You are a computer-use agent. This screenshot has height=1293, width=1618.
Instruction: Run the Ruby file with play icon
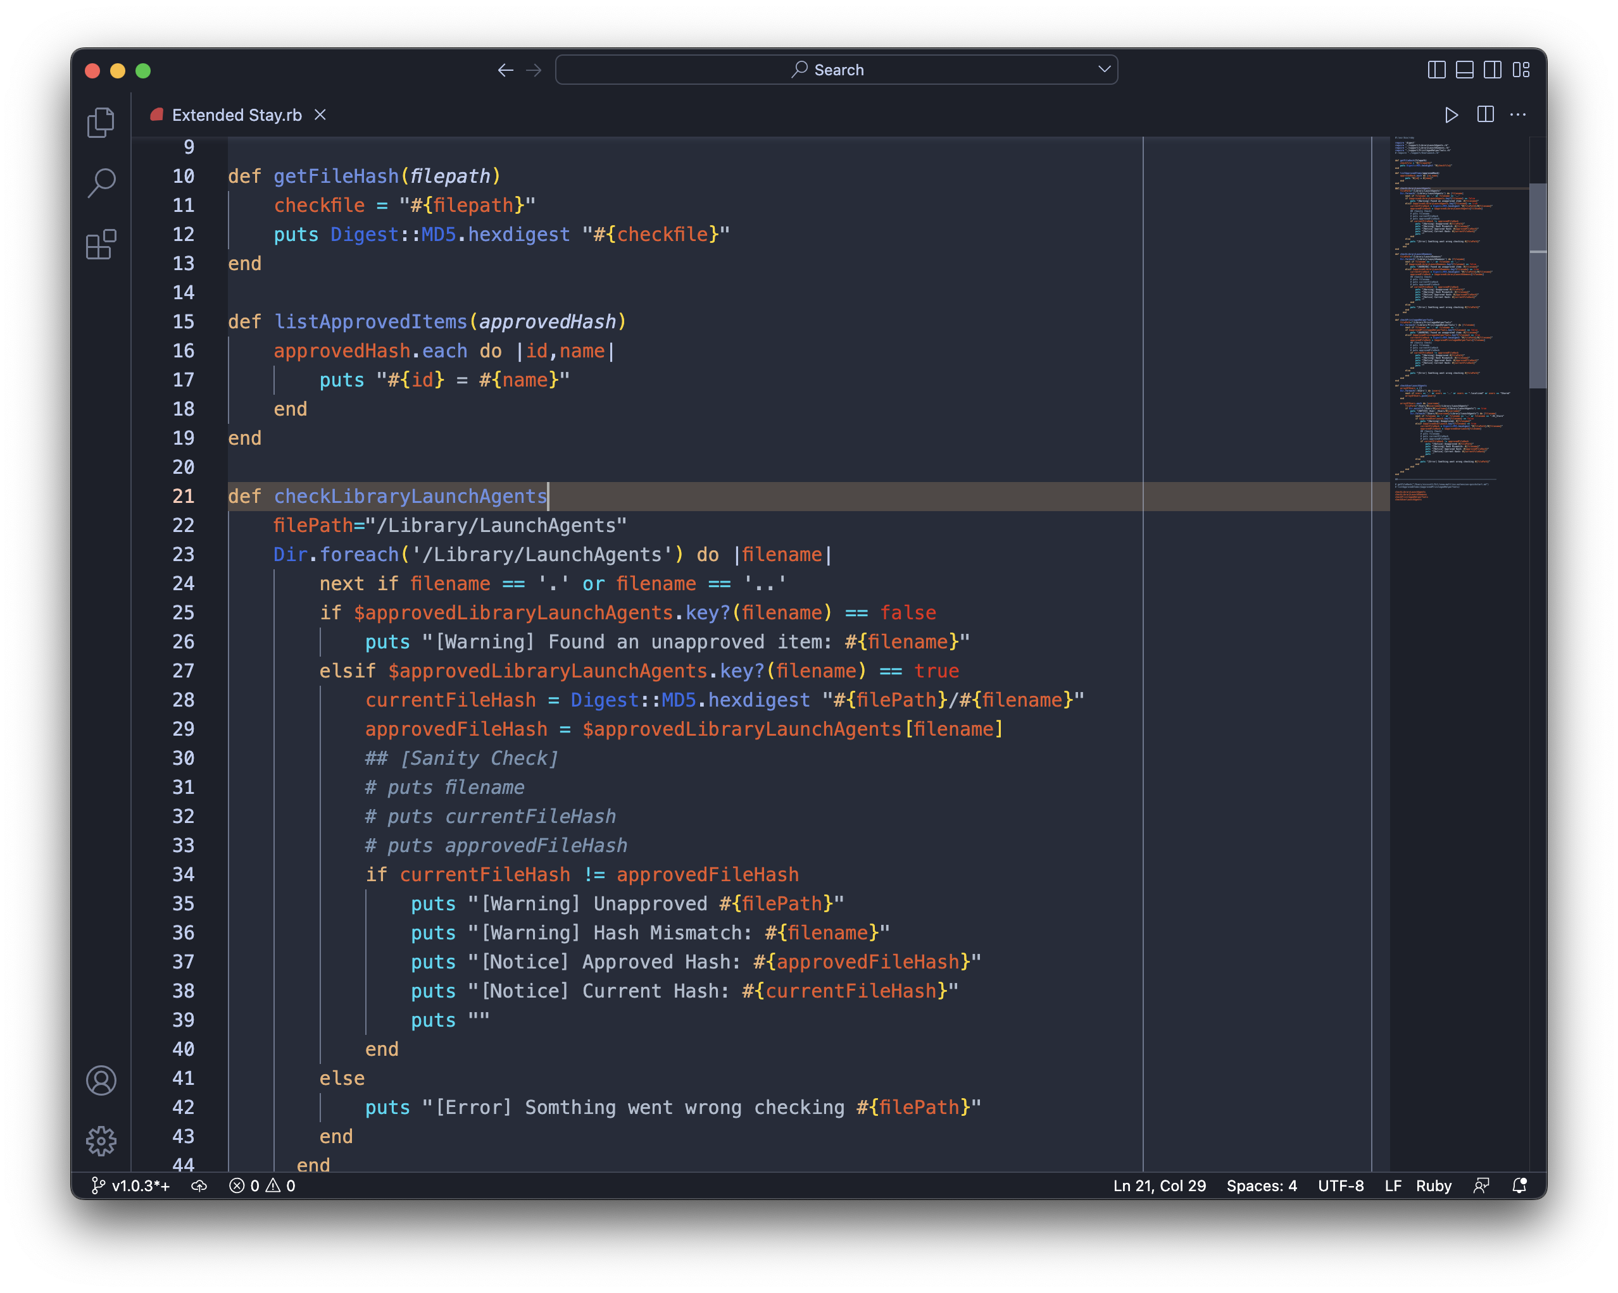point(1451,114)
